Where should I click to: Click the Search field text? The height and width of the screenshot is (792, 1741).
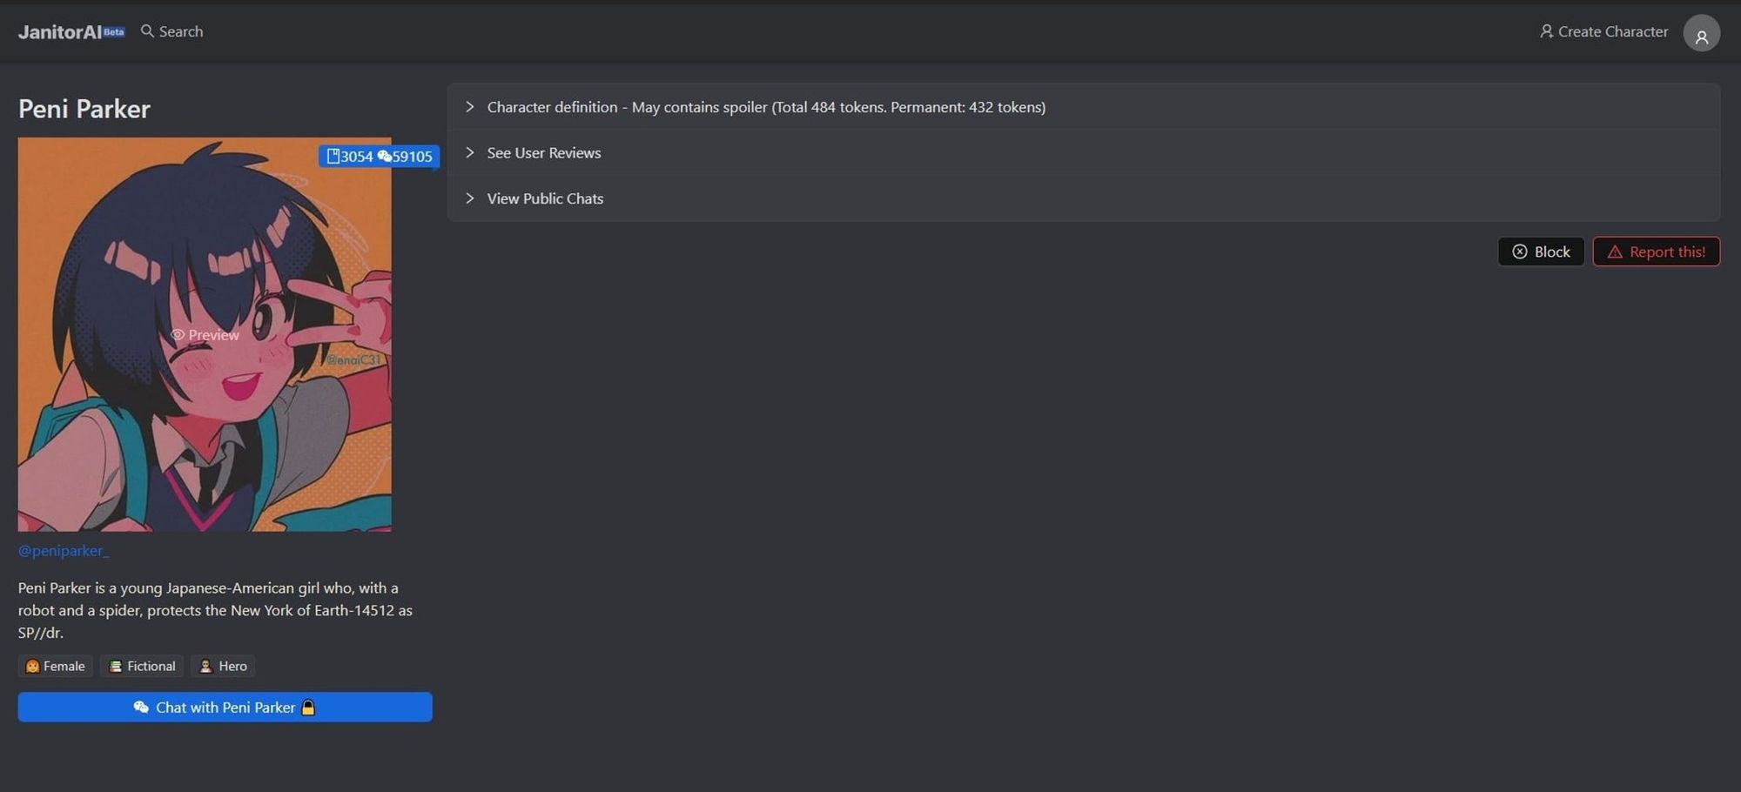click(x=181, y=31)
